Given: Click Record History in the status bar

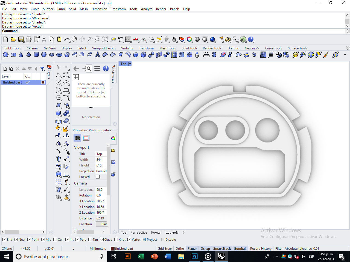Looking at the screenshot, I should pos(261,249).
